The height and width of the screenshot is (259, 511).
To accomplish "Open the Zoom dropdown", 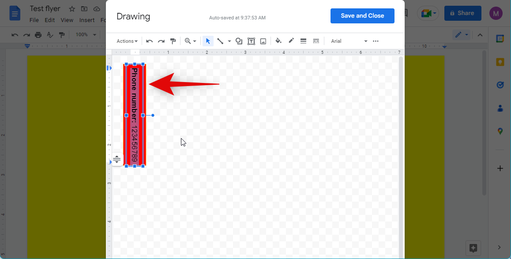I will tap(190, 41).
